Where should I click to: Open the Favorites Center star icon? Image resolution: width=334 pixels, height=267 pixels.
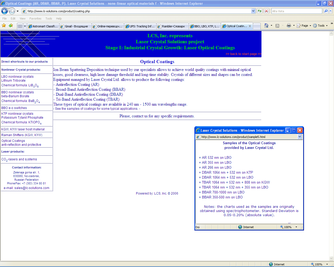tap(4, 26)
